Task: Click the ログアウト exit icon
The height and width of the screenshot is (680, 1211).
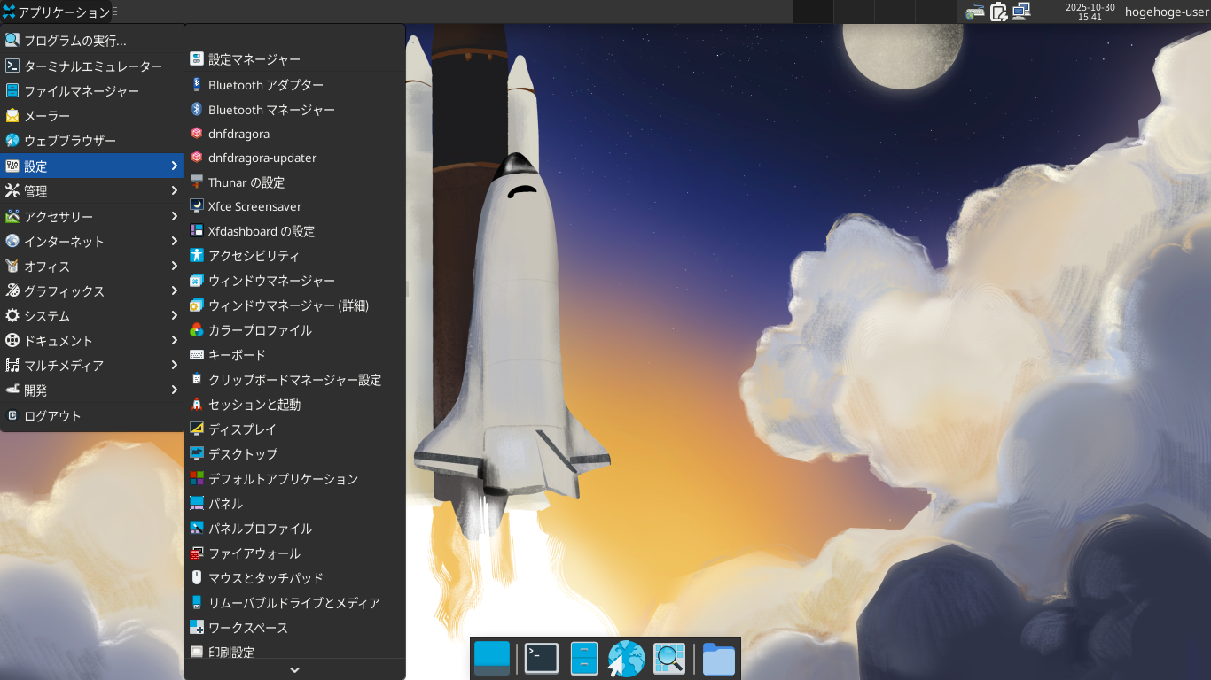Action: pos(12,416)
